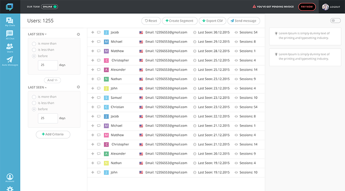This screenshot has width=345, height=191.
Task: Click 'Last Seen: 22.12.2015' text
Action: [214, 117]
